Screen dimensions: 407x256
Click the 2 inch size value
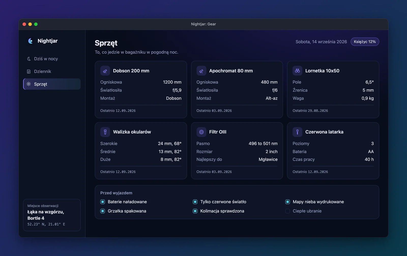click(x=271, y=151)
